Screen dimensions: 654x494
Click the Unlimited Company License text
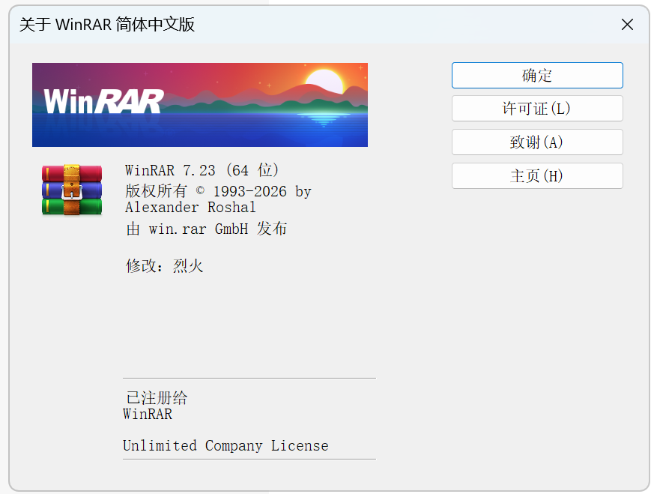225,445
